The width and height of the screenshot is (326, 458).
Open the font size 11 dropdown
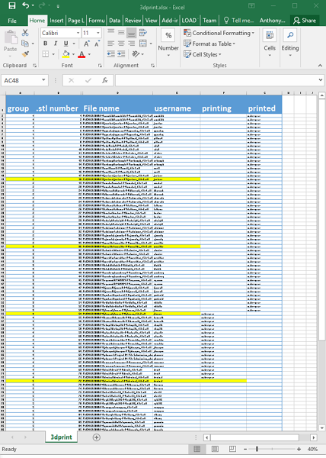coord(98,33)
